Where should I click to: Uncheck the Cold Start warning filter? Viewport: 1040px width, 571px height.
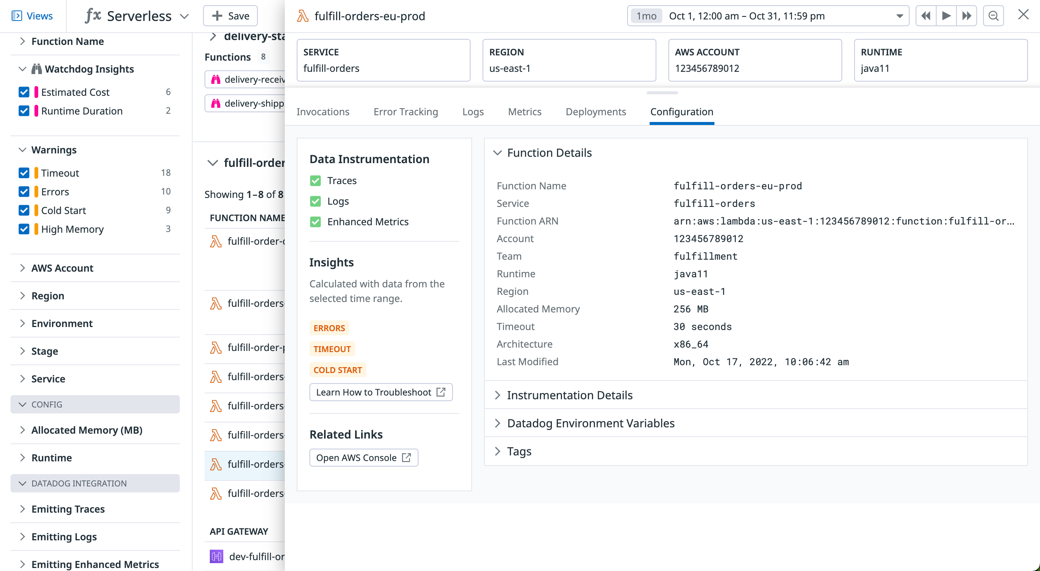(24, 210)
